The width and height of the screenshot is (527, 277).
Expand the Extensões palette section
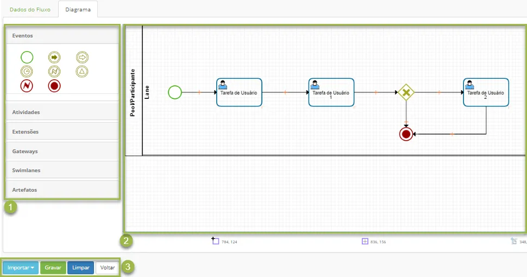(x=62, y=131)
